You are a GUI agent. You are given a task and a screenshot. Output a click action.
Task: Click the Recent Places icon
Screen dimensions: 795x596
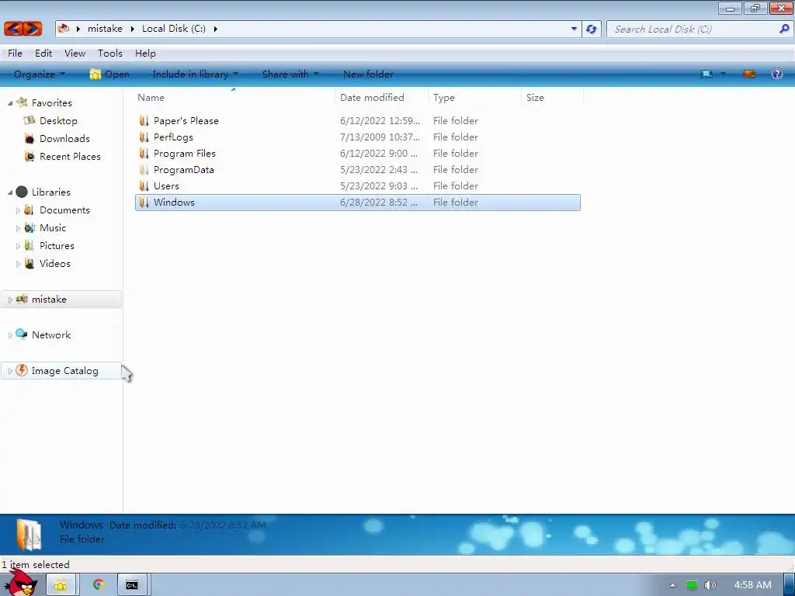pos(30,156)
